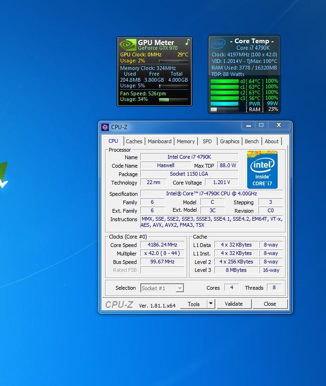Viewport: 326px width, 386px height.
Task: Click the Bus Speed 99.67 MHz value
Action: 162,262
